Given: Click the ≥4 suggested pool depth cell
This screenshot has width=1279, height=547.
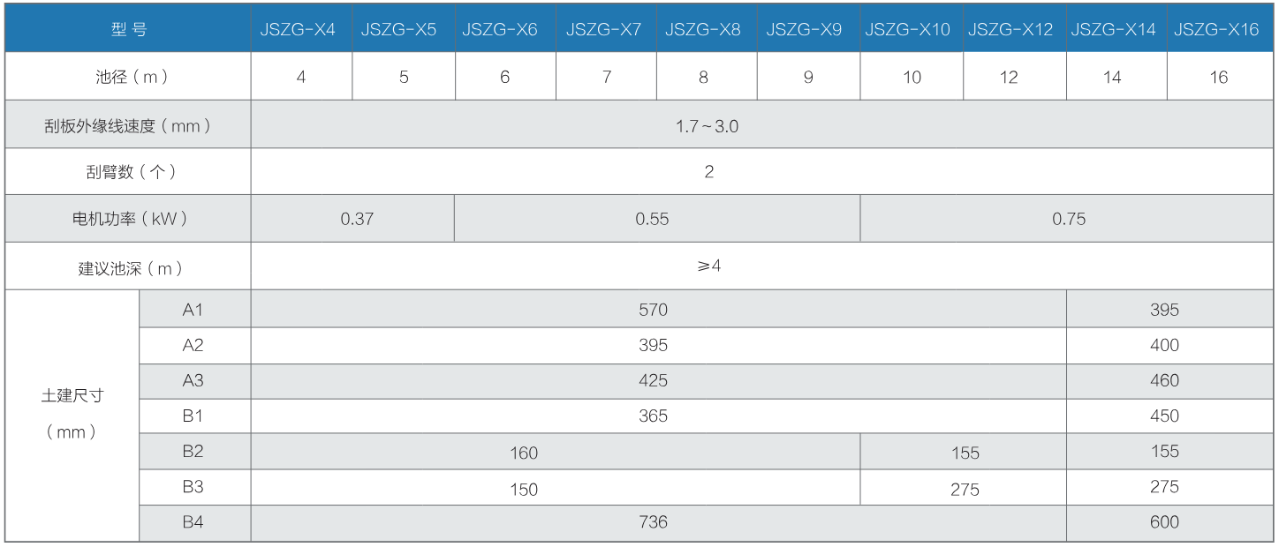Looking at the screenshot, I should click(709, 266).
